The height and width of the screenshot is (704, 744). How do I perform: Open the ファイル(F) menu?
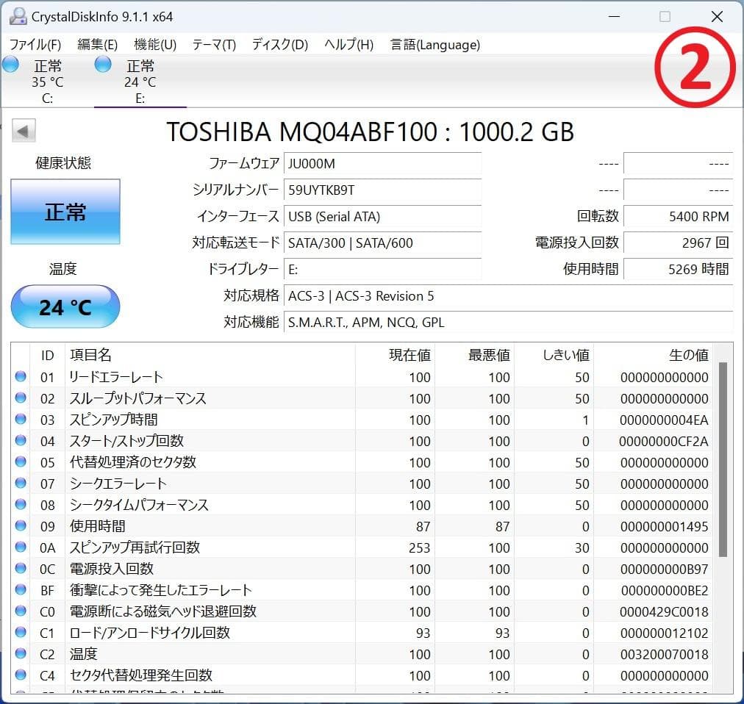coord(35,45)
